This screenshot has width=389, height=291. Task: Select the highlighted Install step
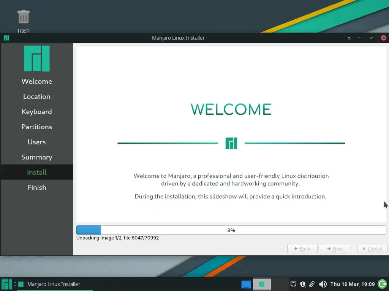(37, 172)
